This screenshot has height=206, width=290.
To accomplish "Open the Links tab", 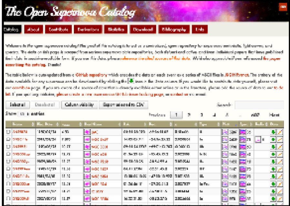I will tap(200, 30).
